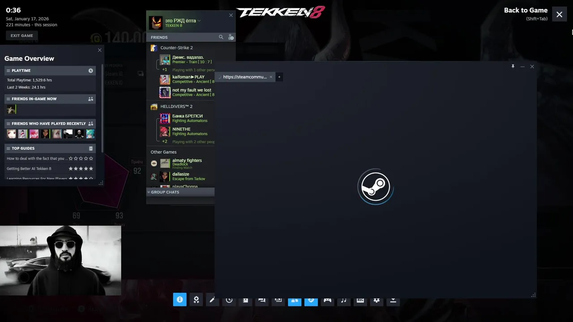Collapse the HELLDIVERS™ 2 friends group
Viewport: 573px width, 322px height.
[176, 106]
